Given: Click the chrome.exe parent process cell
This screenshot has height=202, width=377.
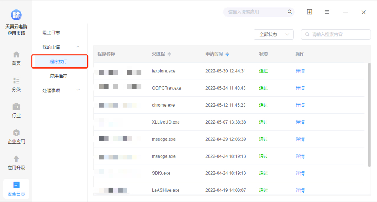Looking at the screenshot, I should (163, 105).
